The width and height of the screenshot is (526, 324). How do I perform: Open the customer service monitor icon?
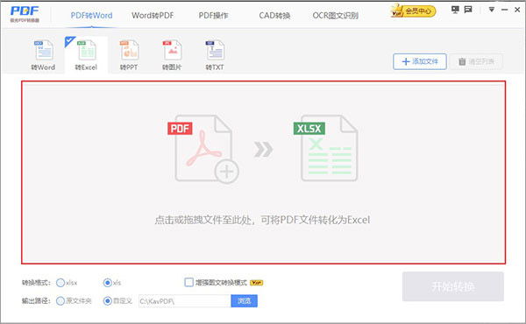point(455,10)
